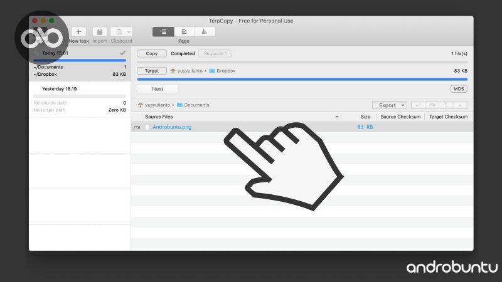
Task: Click the checkmark filter icon beside Export
Action: click(418, 105)
